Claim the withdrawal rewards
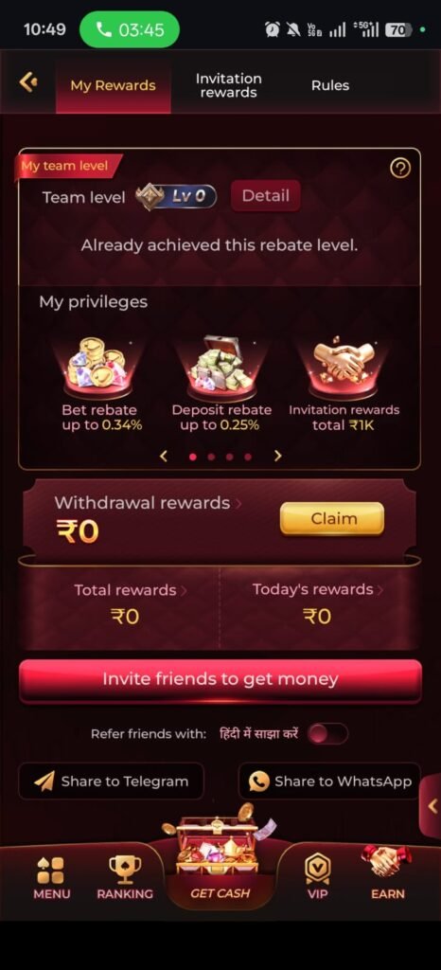The height and width of the screenshot is (970, 441). (x=332, y=518)
